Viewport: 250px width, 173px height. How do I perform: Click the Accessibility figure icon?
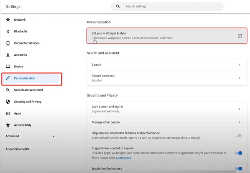coord(8,125)
